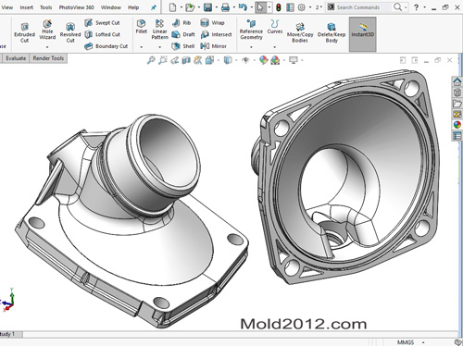Viewport: 463px width, 346px height.
Task: Expand the Curves dropdown arrow
Action: pos(275,47)
